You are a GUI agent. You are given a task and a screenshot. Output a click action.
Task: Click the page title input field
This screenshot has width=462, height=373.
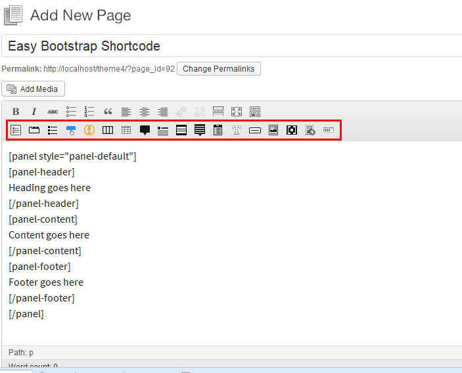(x=230, y=47)
